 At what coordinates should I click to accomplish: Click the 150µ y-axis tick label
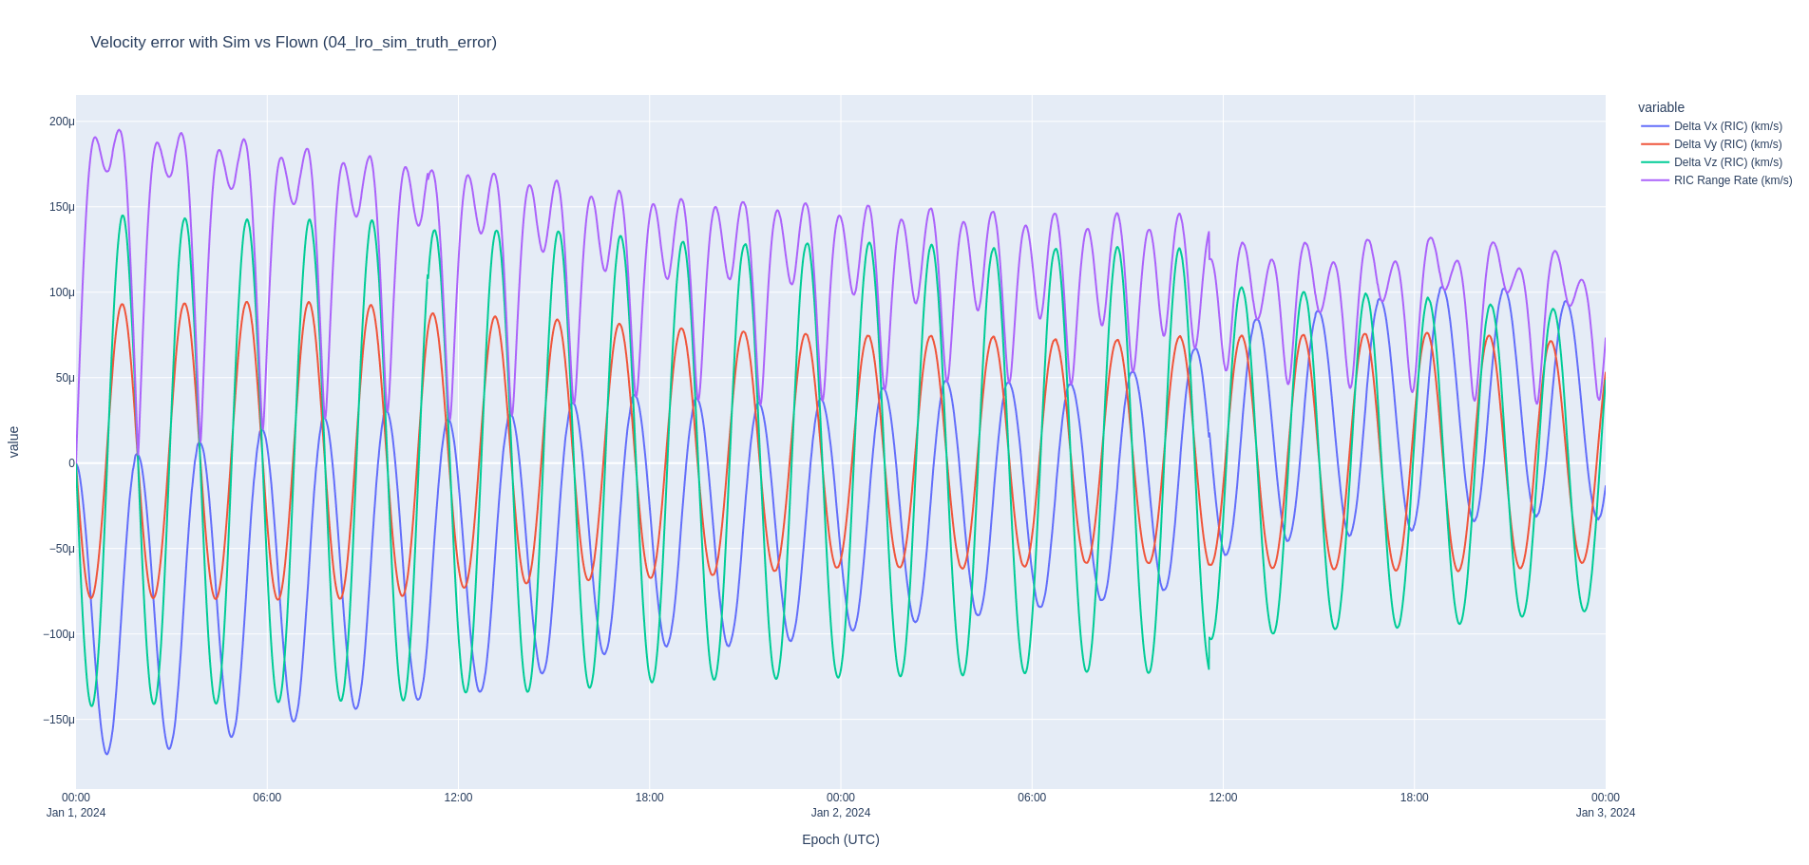pos(62,207)
